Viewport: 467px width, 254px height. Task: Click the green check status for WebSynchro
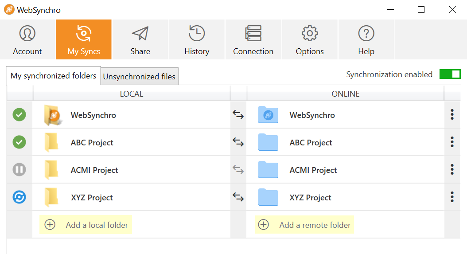(19, 115)
